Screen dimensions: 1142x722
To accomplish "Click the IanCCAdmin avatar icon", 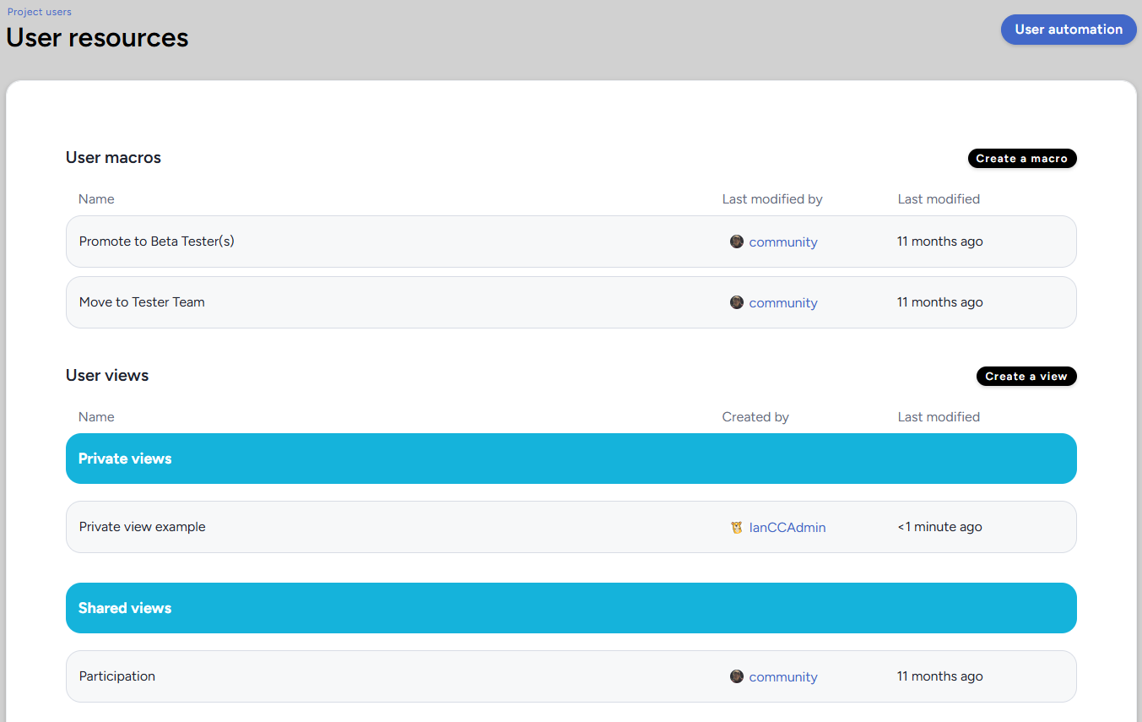I will (x=737, y=527).
